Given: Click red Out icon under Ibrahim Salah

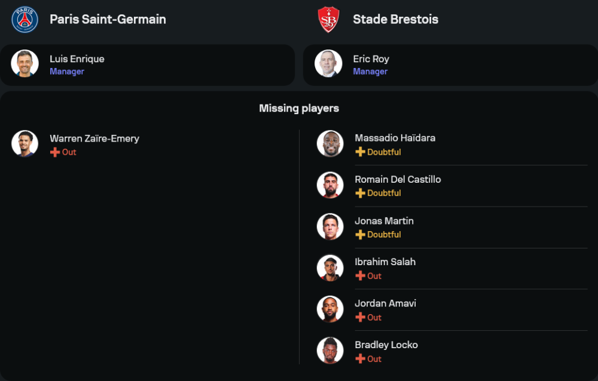Looking at the screenshot, I should click(360, 276).
